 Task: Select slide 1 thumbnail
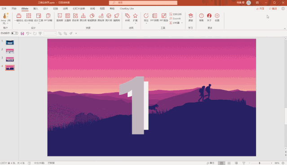click(10, 42)
